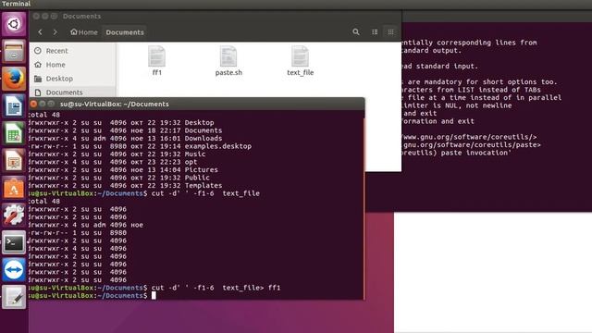Launch Firefox from the launcher
The height and width of the screenshot is (333, 592).
pyautogui.click(x=14, y=79)
